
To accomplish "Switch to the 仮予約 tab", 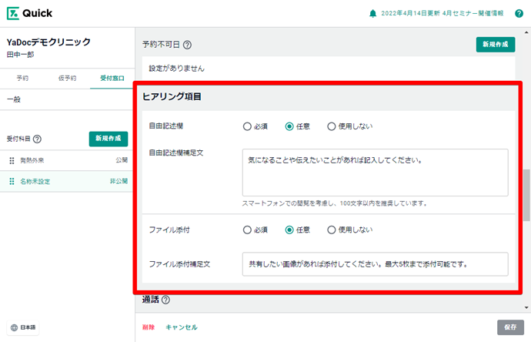I will coord(67,79).
